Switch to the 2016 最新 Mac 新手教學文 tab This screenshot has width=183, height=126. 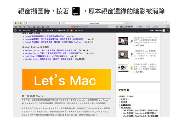point(137,27)
